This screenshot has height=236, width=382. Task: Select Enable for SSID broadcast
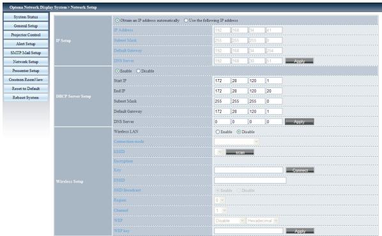coord(218,191)
